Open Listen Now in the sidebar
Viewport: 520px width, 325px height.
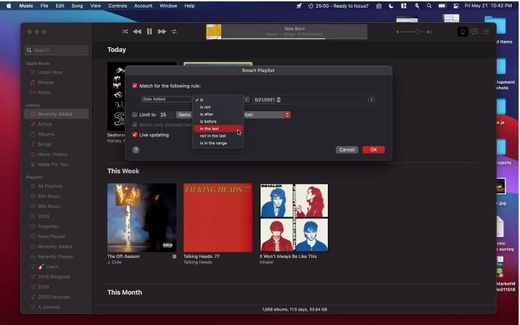pyautogui.click(x=50, y=72)
